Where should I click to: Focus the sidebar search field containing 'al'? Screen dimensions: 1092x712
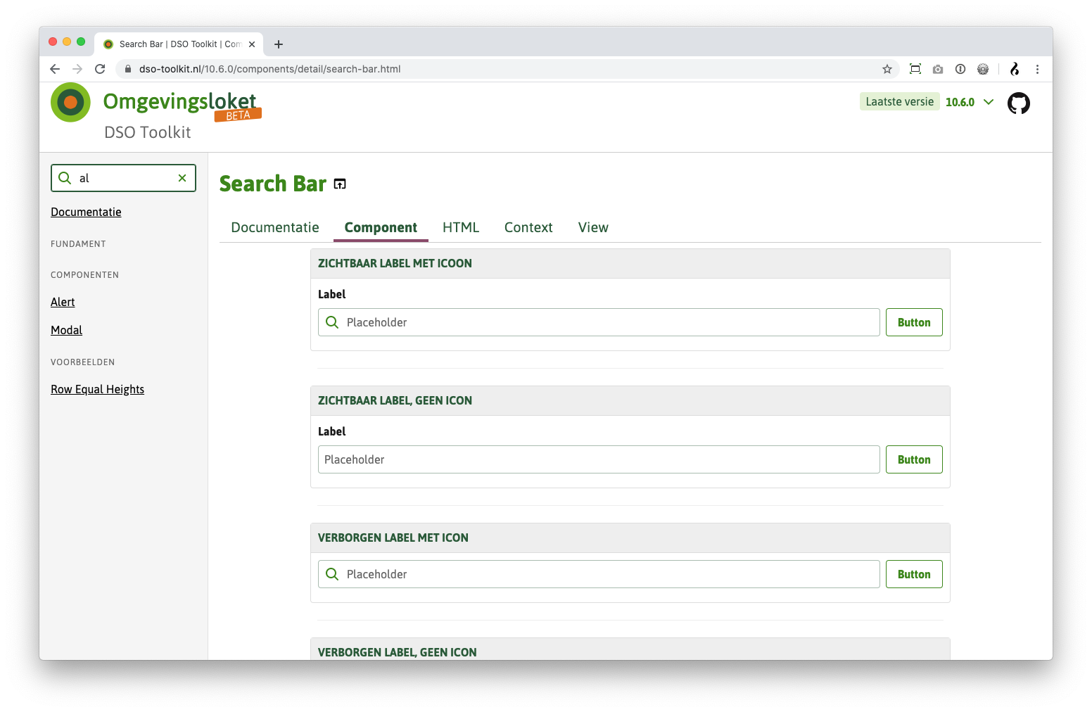123,178
